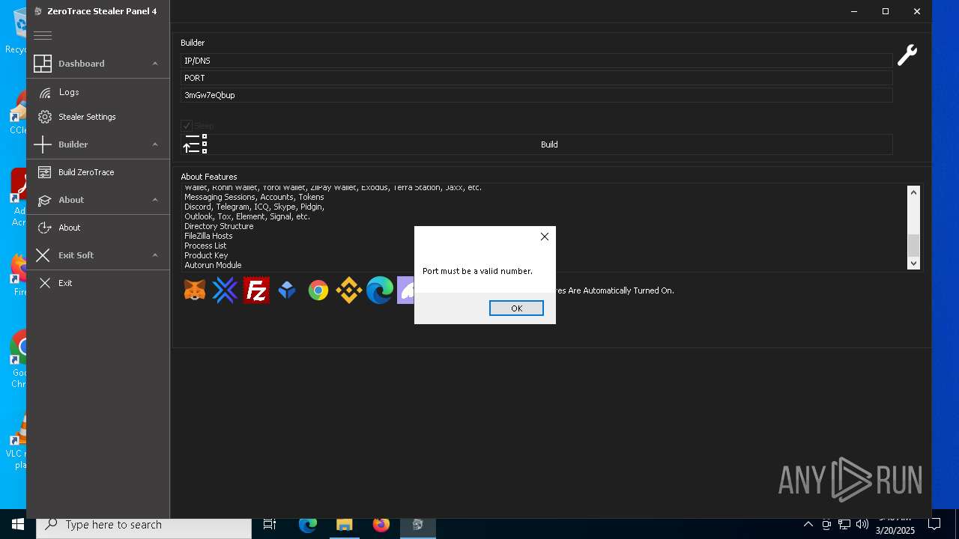Click the IP/DNS input field

(x=536, y=61)
